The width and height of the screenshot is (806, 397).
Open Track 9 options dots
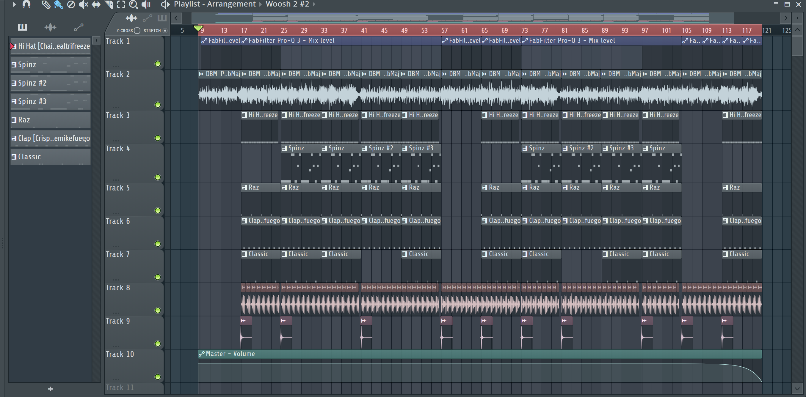coord(116,346)
